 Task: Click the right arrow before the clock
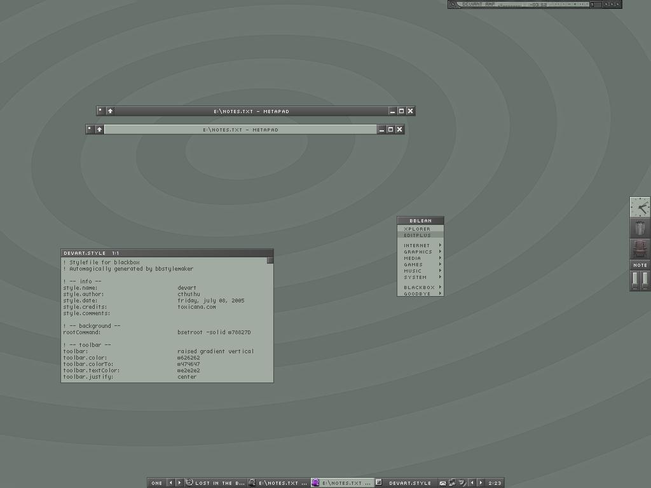pyautogui.click(x=481, y=483)
